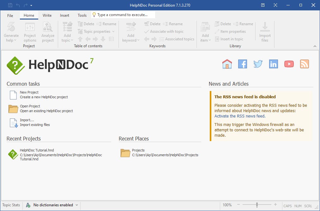This screenshot has width=320, height=211.
Task: Open the LinkedIn icon
Action: 274,64
